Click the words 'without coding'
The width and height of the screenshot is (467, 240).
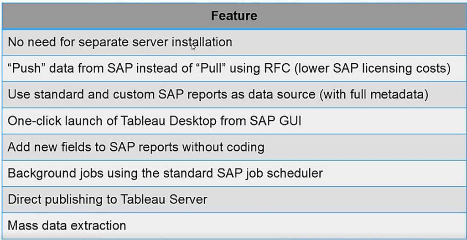click(x=223, y=147)
